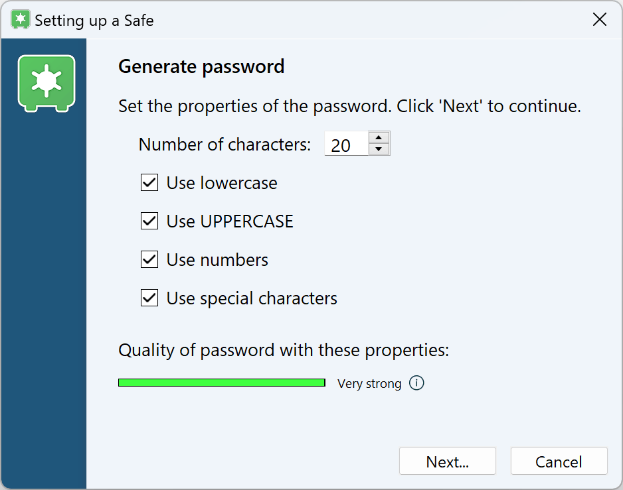
Task: Close the Setting up a Safe dialog
Action: [599, 20]
